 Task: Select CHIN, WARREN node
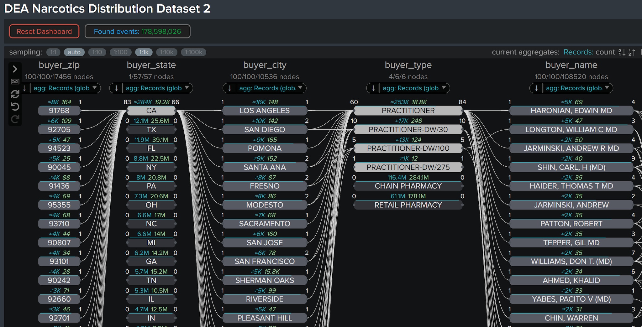[571, 318]
